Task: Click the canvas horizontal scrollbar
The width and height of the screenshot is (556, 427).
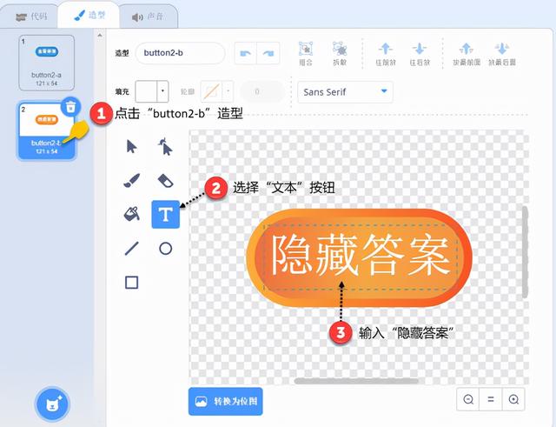Action: point(356,381)
